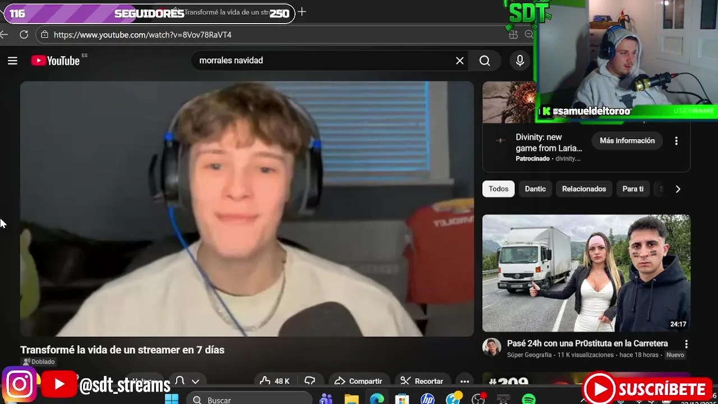
Task: Expand the notification bell dropdown
Action: (187, 381)
